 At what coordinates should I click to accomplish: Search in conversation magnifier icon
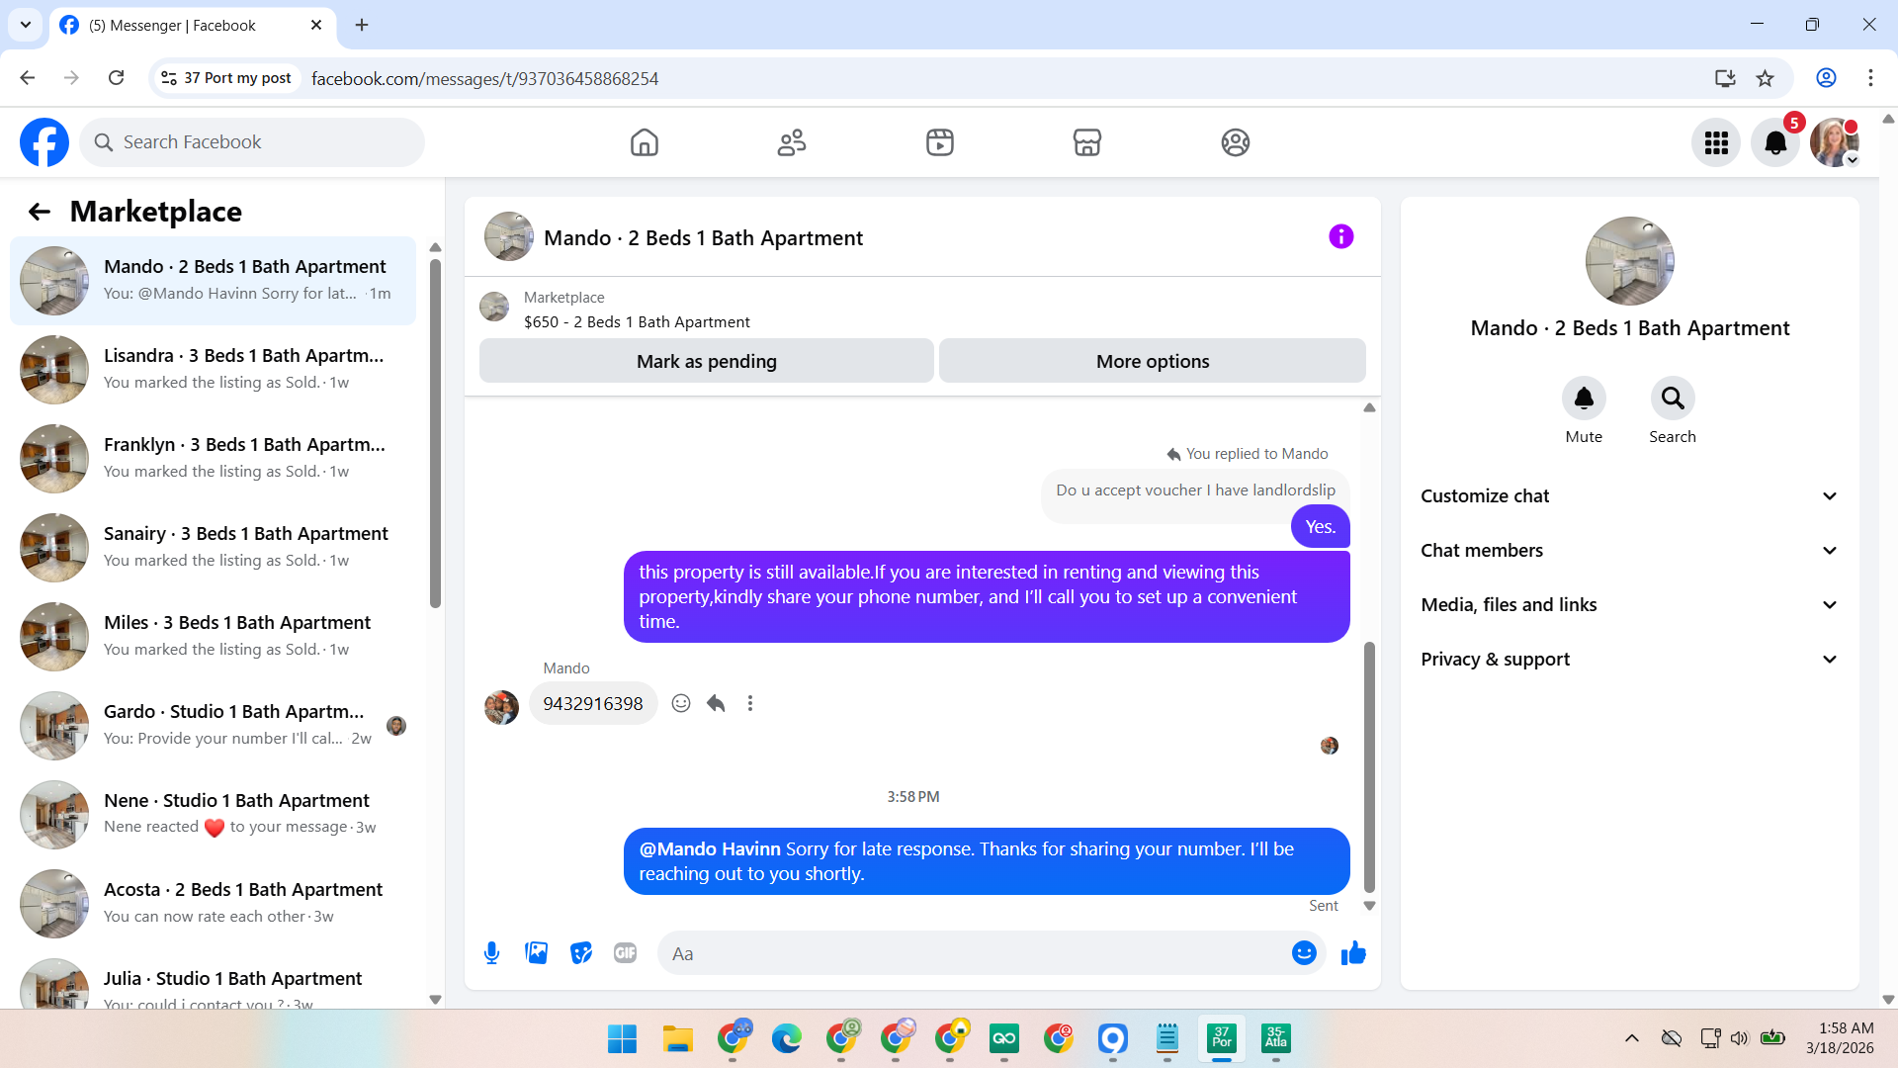pos(1673,399)
